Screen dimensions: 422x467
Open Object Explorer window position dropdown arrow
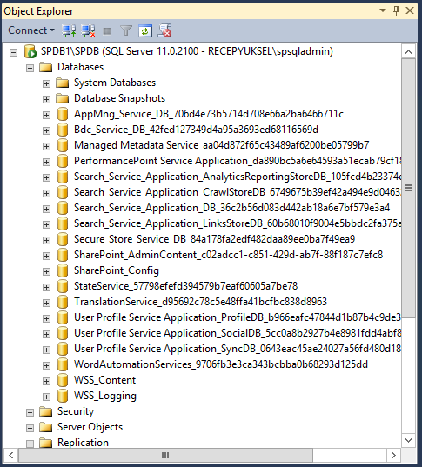(x=383, y=10)
